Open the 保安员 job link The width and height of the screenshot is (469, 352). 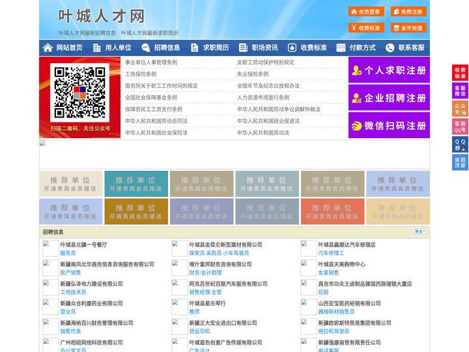click(x=197, y=253)
